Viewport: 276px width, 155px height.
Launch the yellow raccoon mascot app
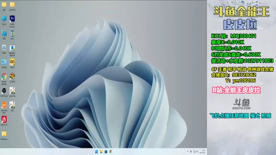(x=12, y=62)
